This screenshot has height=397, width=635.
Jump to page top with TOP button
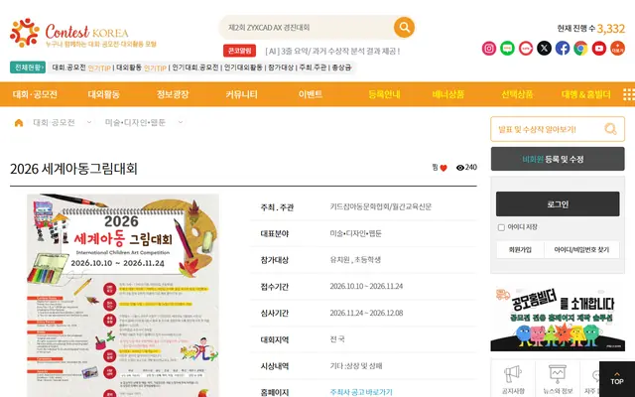pyautogui.click(x=617, y=379)
